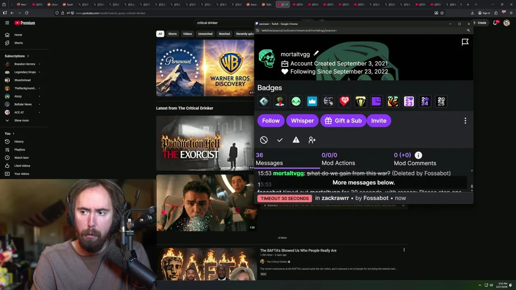
Task: Click the zoom icon in Twitch popup address bar
Action: (x=468, y=31)
